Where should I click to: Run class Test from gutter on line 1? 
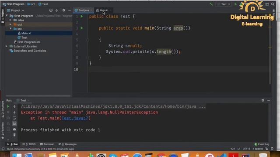tap(82, 17)
